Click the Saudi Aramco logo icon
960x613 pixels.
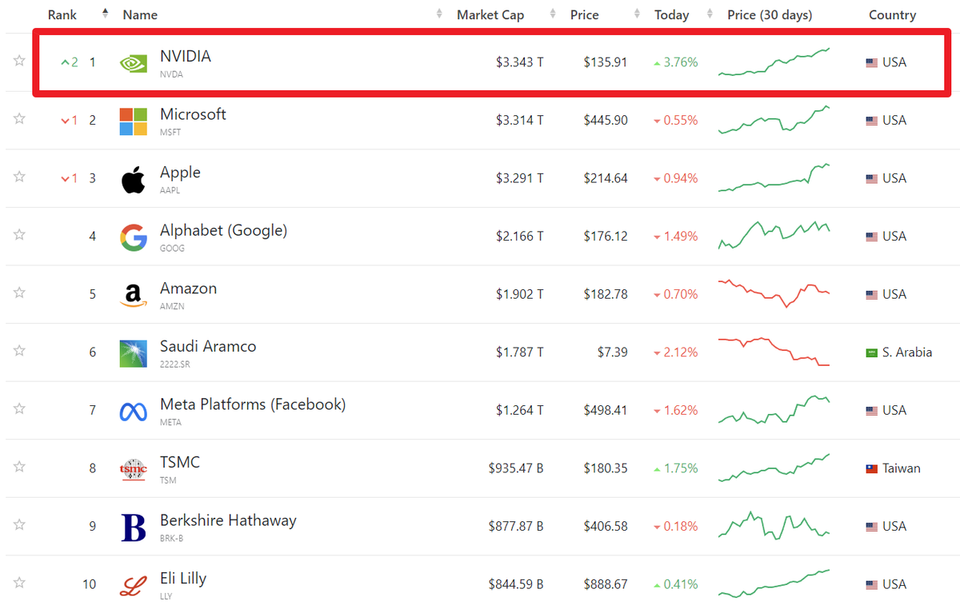[134, 354]
